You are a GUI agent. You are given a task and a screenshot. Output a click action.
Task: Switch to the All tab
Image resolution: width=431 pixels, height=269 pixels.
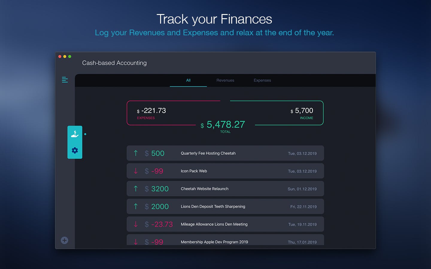(x=188, y=80)
